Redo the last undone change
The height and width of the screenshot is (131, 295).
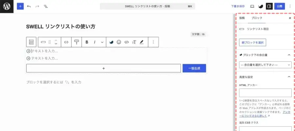point(37,7)
